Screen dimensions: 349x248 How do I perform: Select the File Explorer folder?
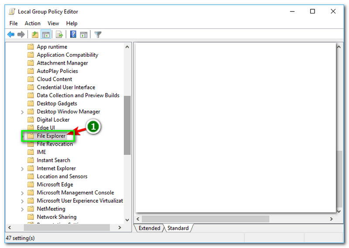51,136
